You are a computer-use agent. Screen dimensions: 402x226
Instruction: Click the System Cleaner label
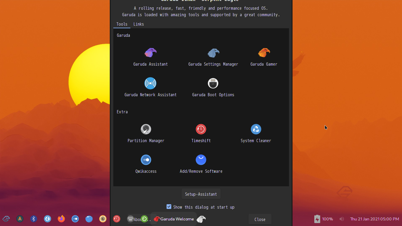point(256,141)
